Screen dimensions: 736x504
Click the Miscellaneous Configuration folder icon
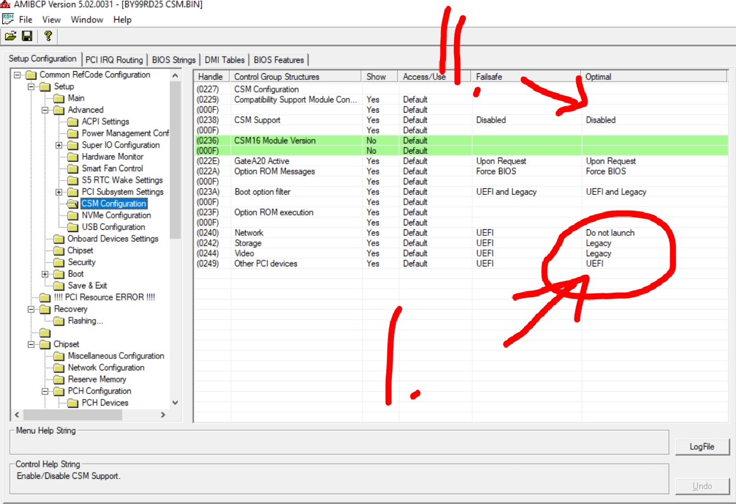click(x=59, y=356)
